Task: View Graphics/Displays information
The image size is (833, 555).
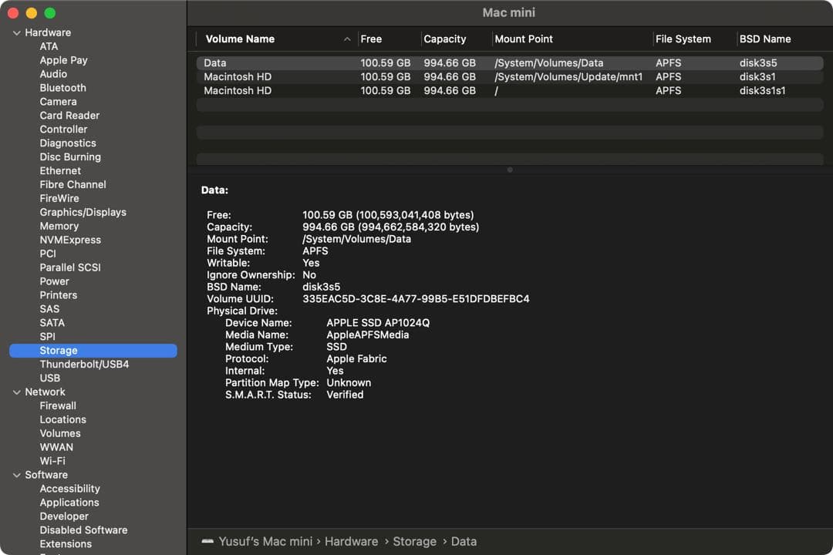Action: [x=83, y=212]
